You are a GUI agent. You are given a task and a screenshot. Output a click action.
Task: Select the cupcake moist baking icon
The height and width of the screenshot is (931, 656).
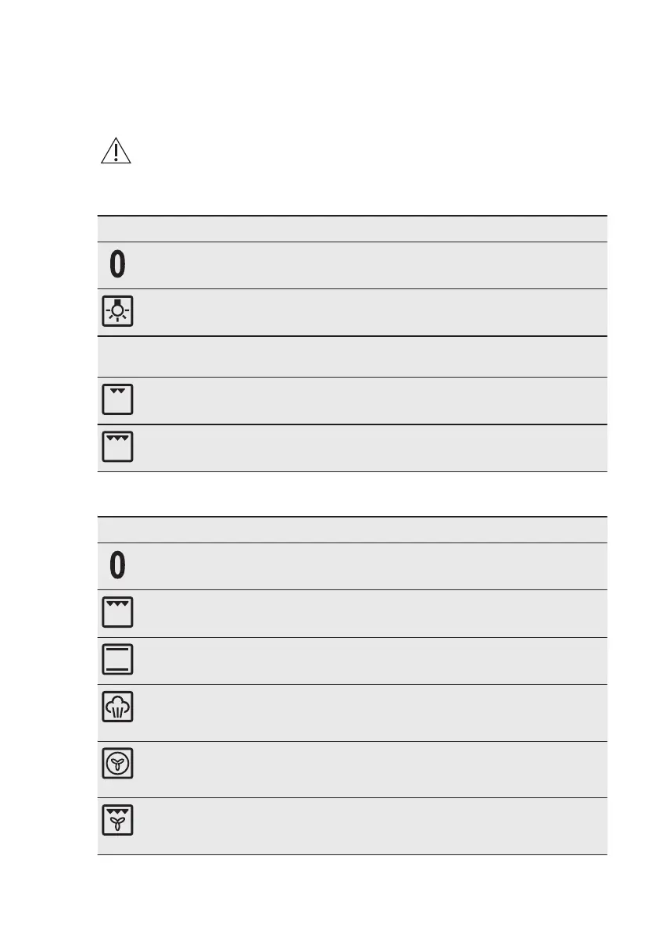(x=117, y=707)
